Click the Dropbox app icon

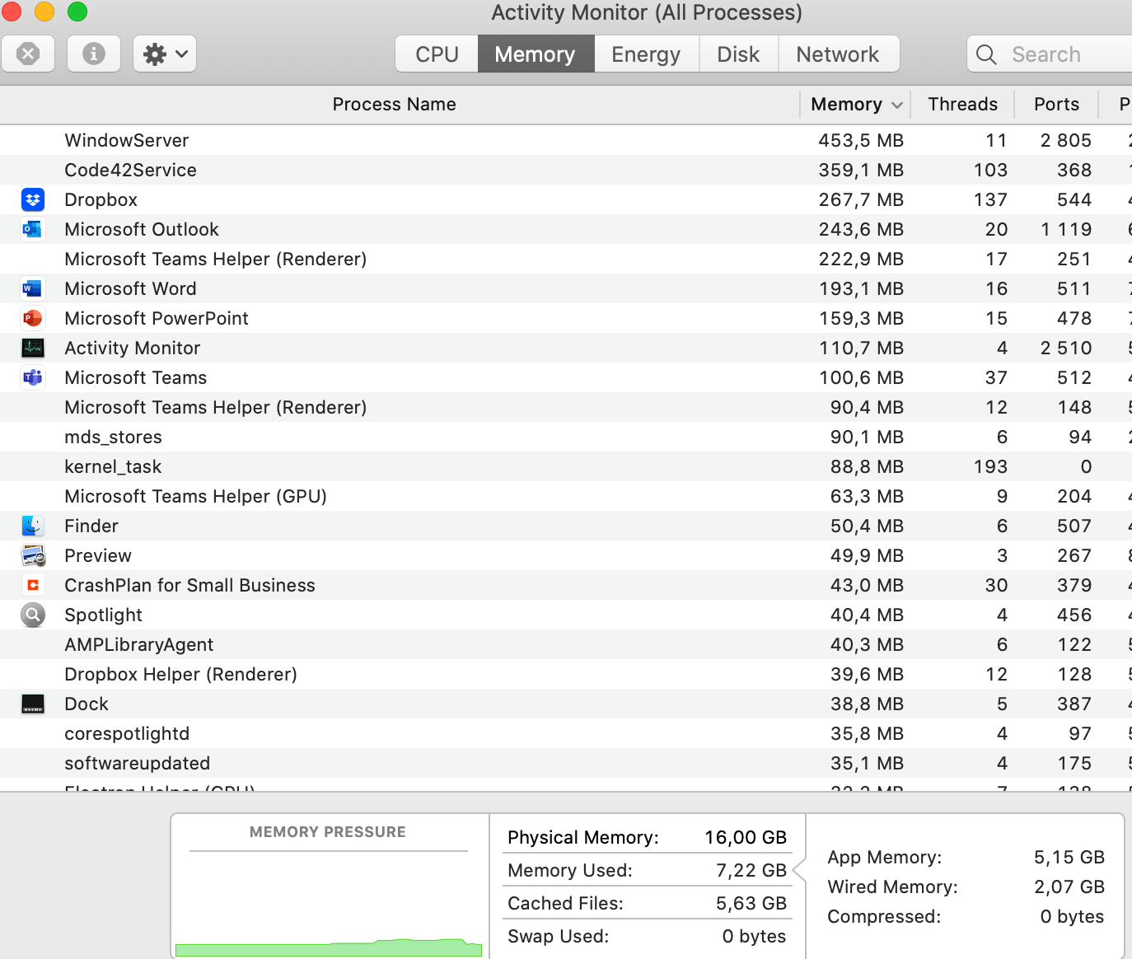(x=33, y=199)
